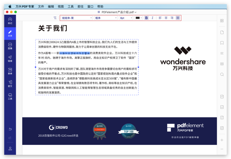Image resolution: width=231 pixels, height=159 pixels.
Task: Open the annotations stacked panel icon
Action: coord(222,64)
